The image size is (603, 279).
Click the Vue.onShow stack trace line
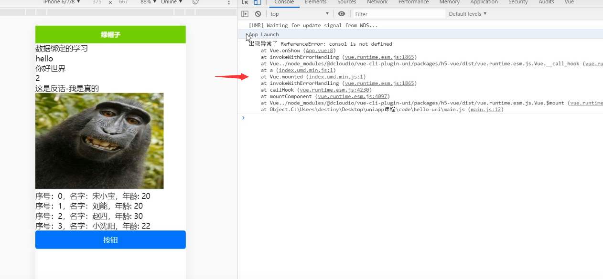[299, 51]
